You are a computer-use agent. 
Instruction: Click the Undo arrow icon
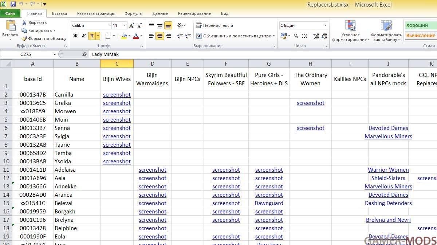point(21,4)
